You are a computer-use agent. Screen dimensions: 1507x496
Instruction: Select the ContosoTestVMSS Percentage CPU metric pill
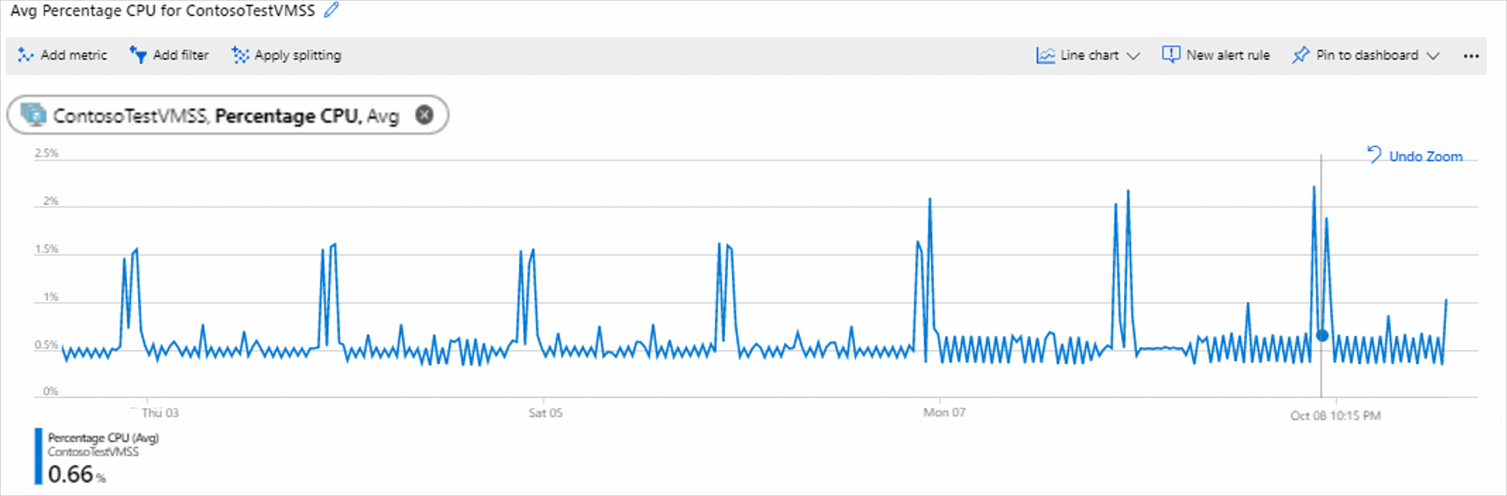tap(227, 114)
